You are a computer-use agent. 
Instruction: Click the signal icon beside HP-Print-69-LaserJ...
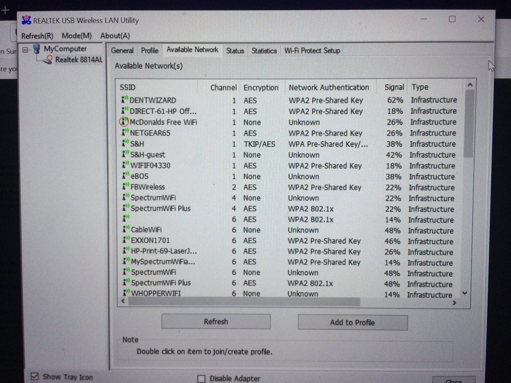(x=126, y=251)
